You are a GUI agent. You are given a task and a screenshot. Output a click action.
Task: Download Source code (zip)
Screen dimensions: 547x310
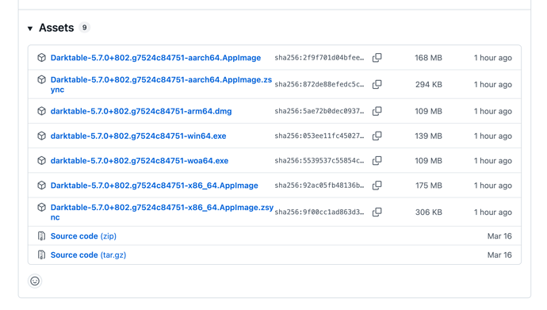point(83,236)
